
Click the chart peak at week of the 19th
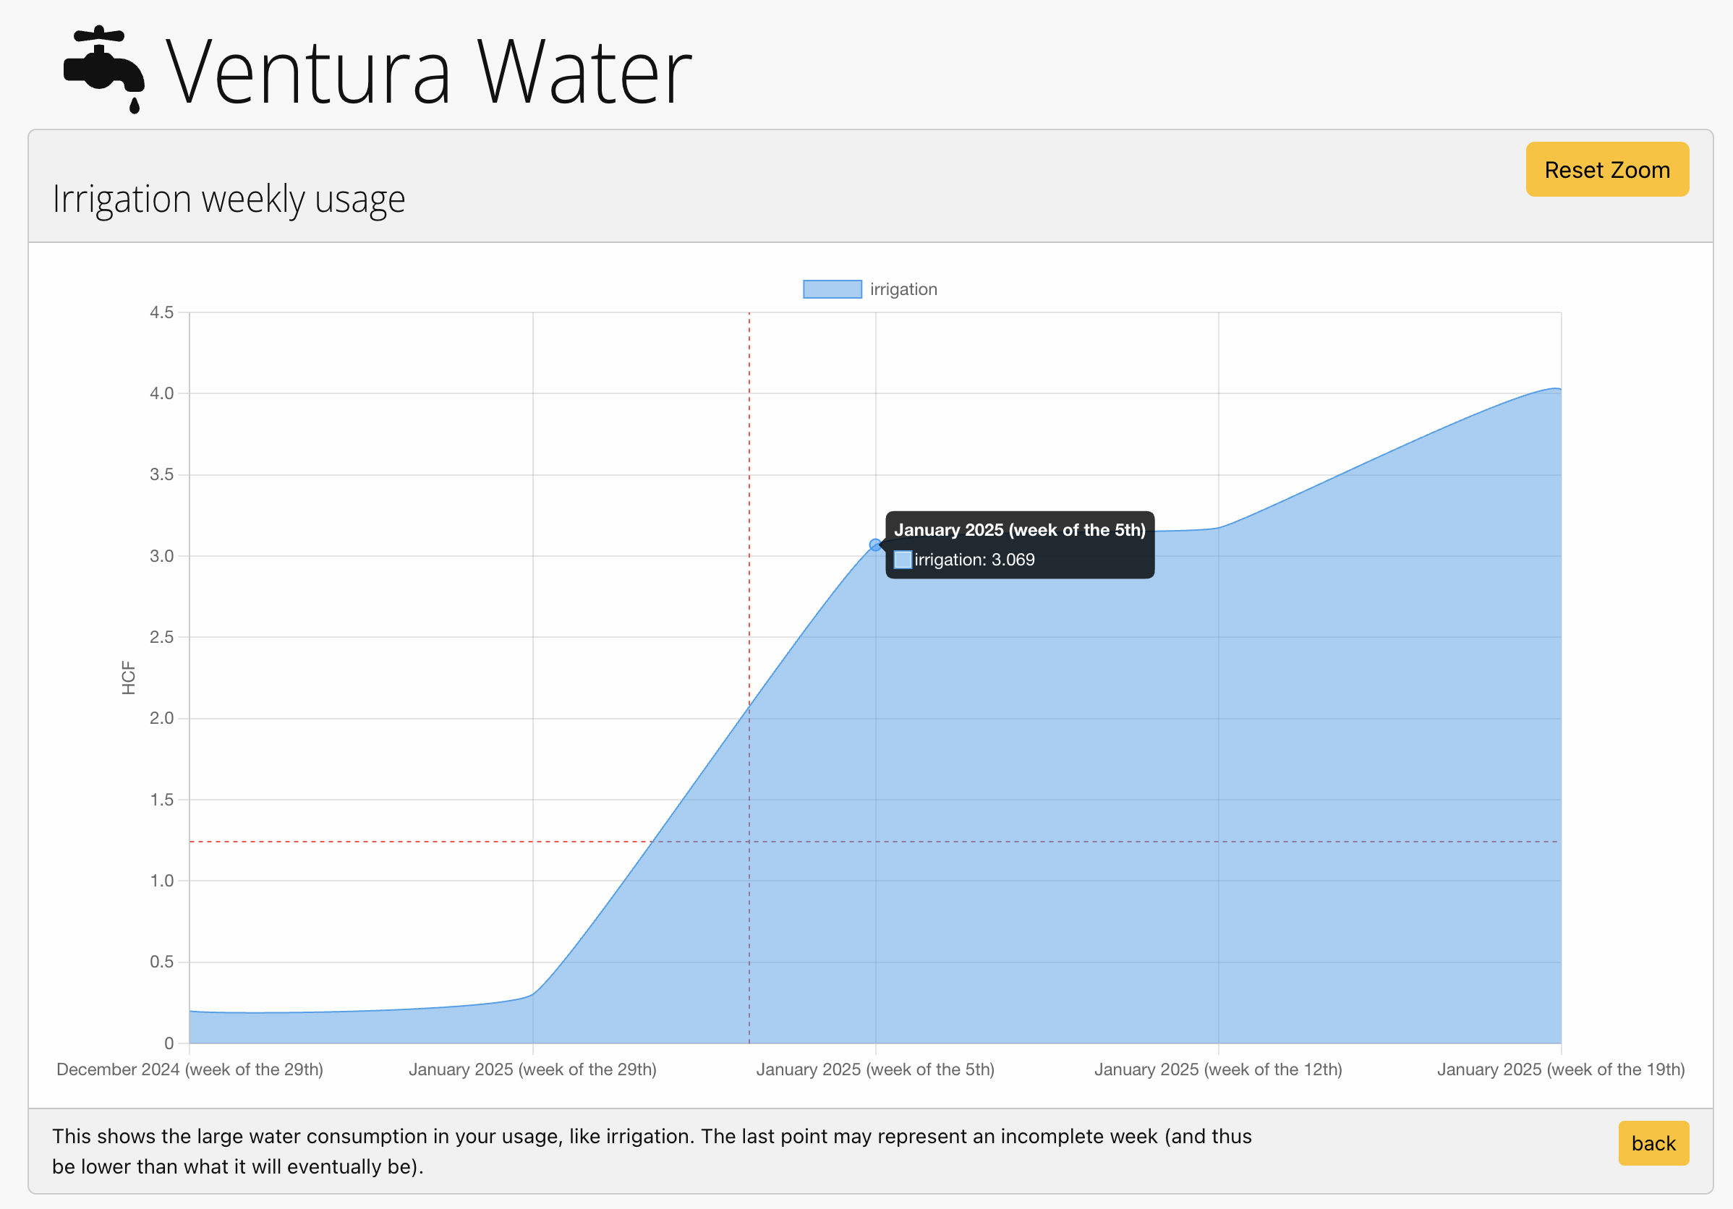[x=1557, y=389]
